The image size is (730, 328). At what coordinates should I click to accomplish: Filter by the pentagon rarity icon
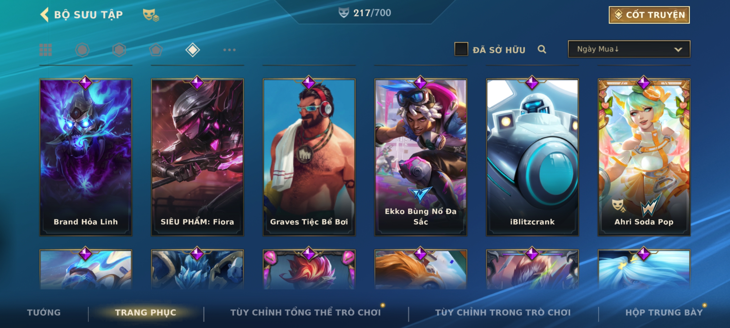click(156, 50)
